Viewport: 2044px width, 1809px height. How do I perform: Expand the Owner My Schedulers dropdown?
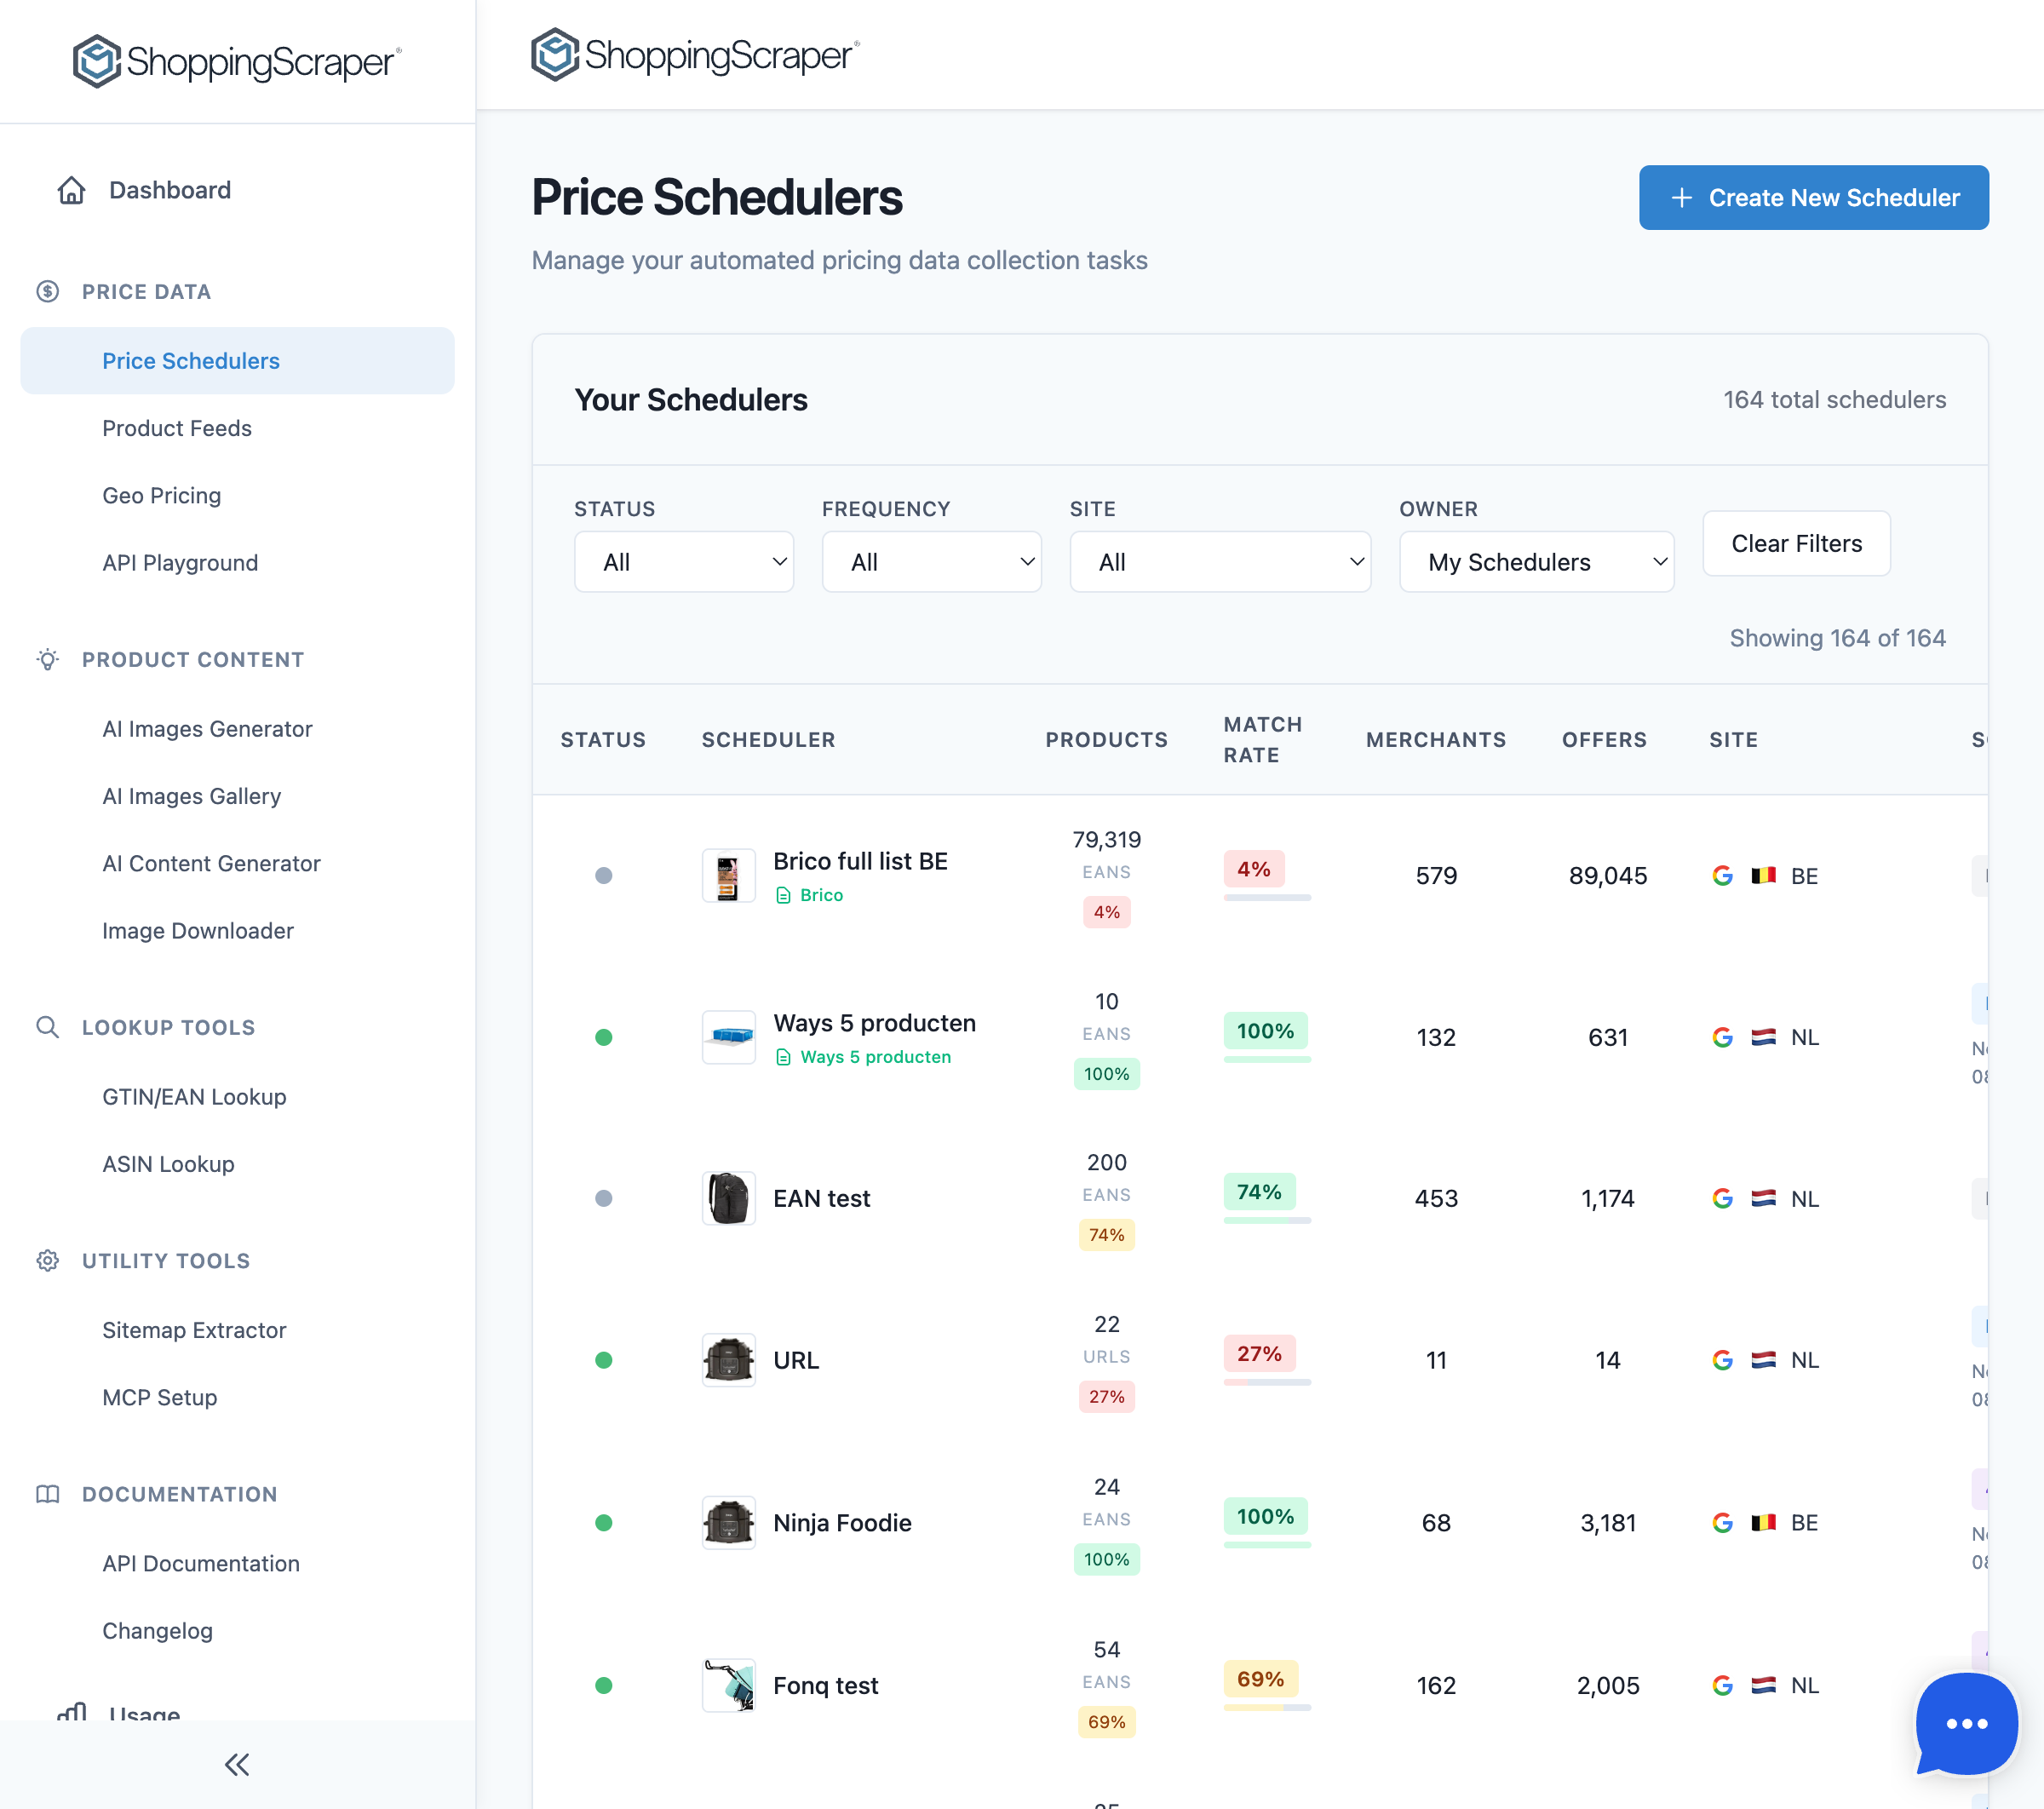point(1536,562)
